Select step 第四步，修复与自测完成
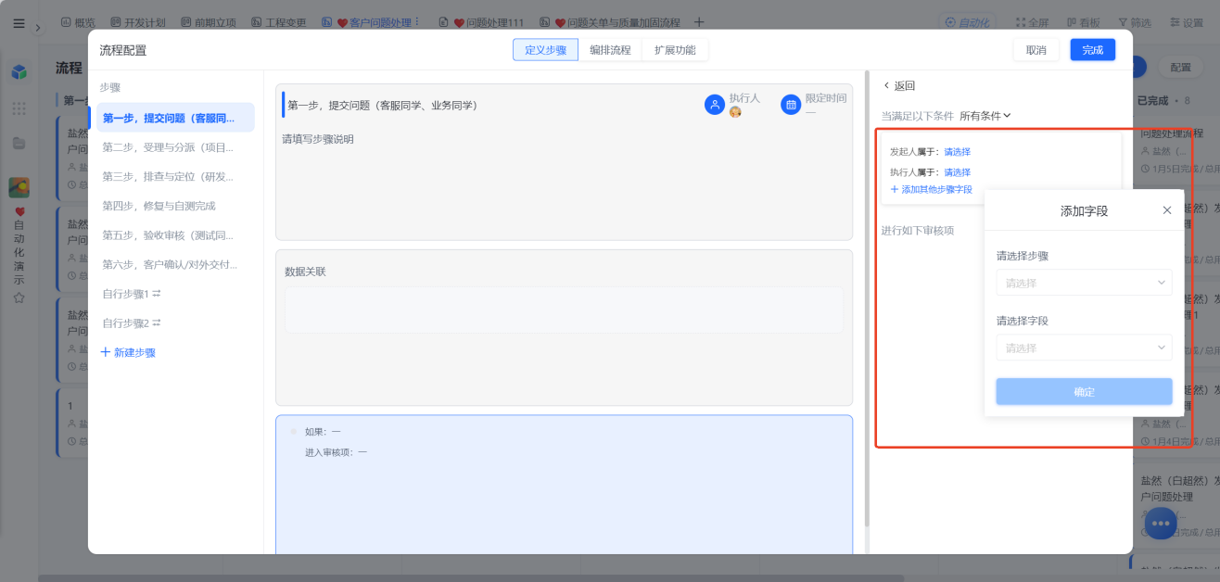 (175, 206)
